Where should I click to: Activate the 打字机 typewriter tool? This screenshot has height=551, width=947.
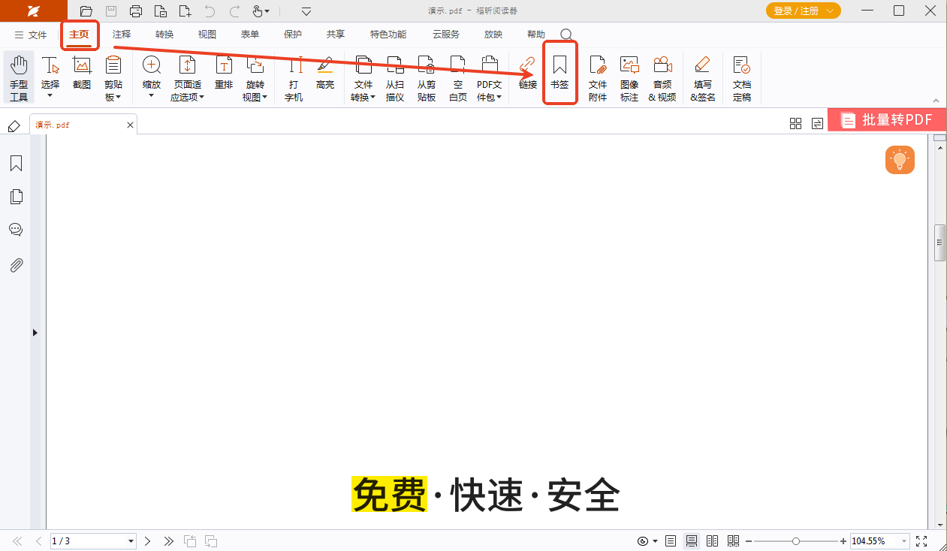click(294, 77)
